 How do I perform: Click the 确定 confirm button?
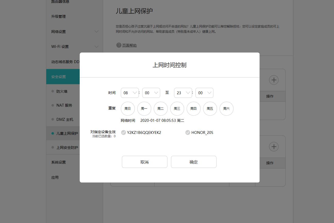click(194, 162)
